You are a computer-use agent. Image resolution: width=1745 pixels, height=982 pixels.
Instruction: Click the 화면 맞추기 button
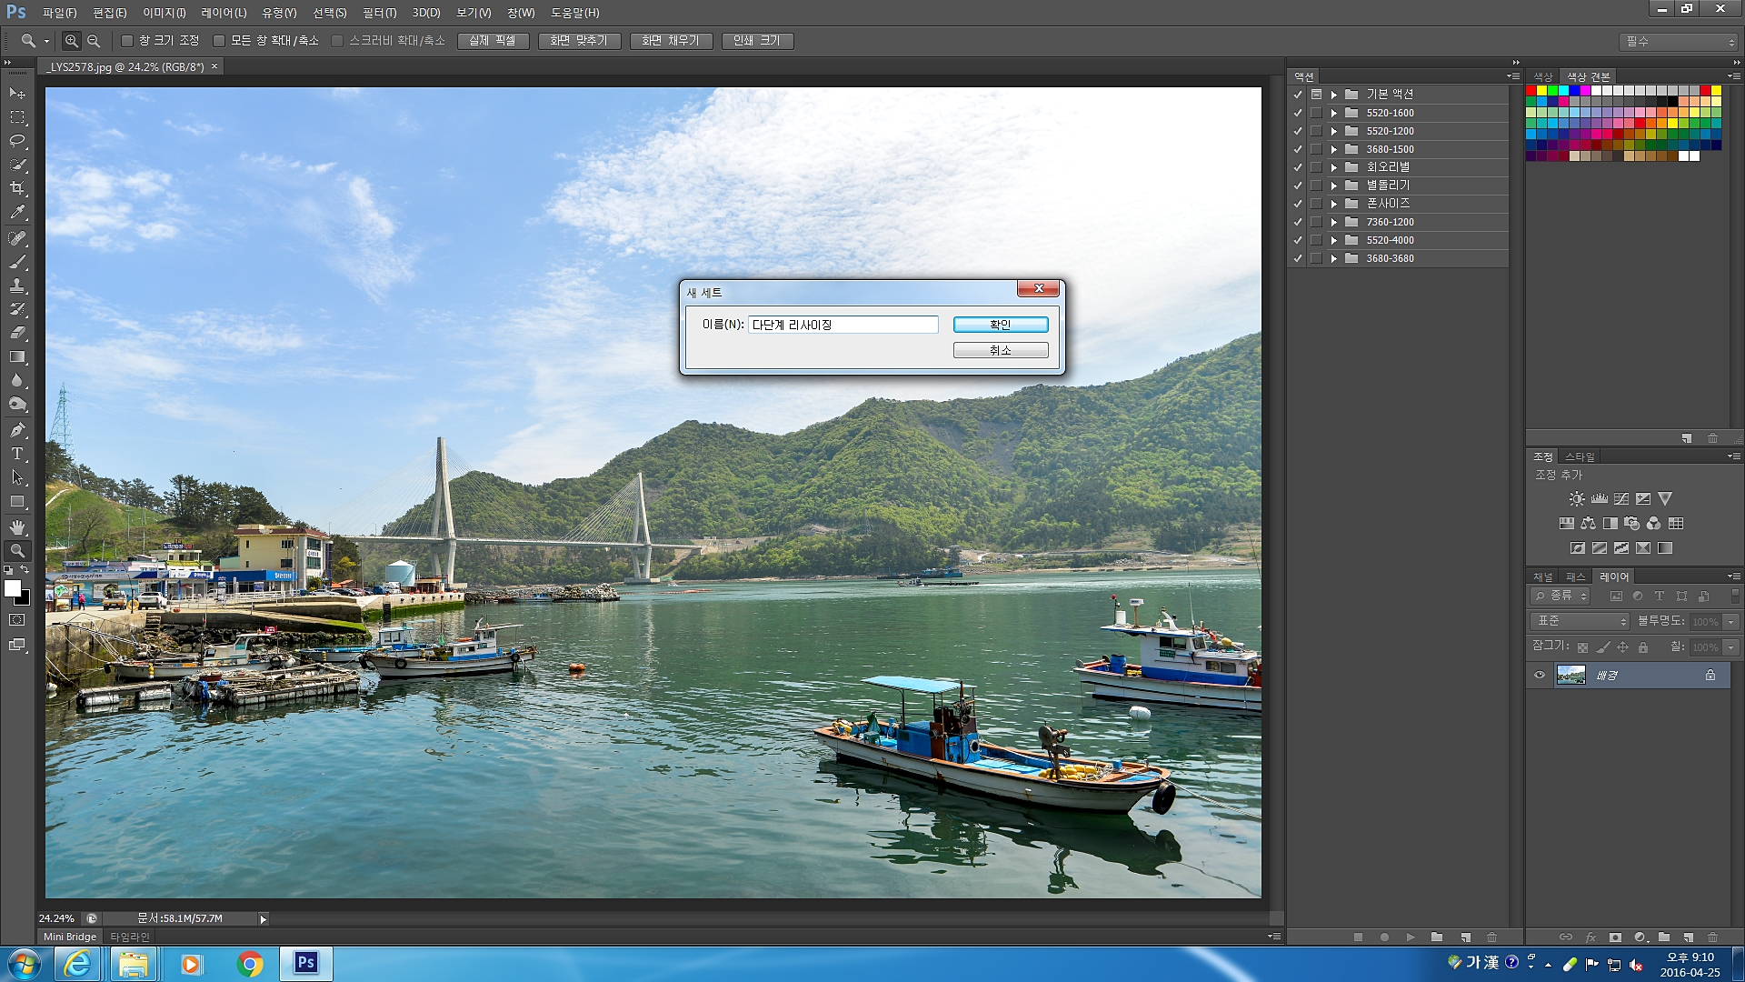579,41
